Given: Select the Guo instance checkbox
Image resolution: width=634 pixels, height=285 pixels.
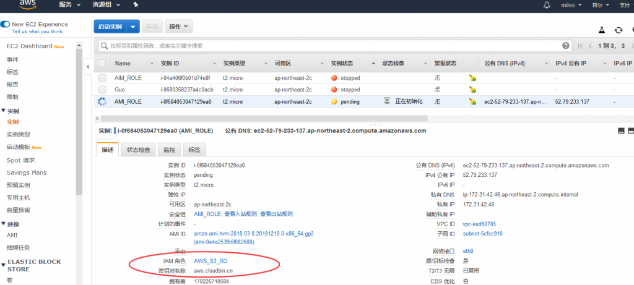Looking at the screenshot, I should (102, 90).
